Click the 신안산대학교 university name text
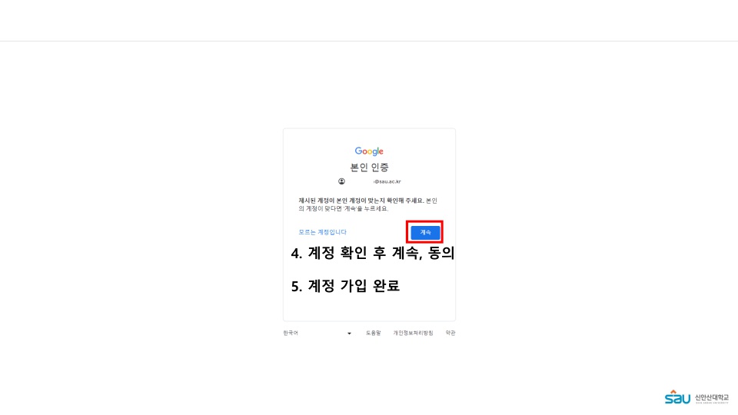This screenshot has width=738, height=415. 712,398
